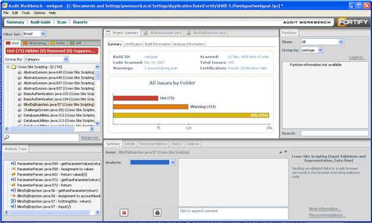Click icon of ParameterParser.java:590 getParameterValues trace node
The height and width of the screenshot is (223, 372).
(13, 163)
